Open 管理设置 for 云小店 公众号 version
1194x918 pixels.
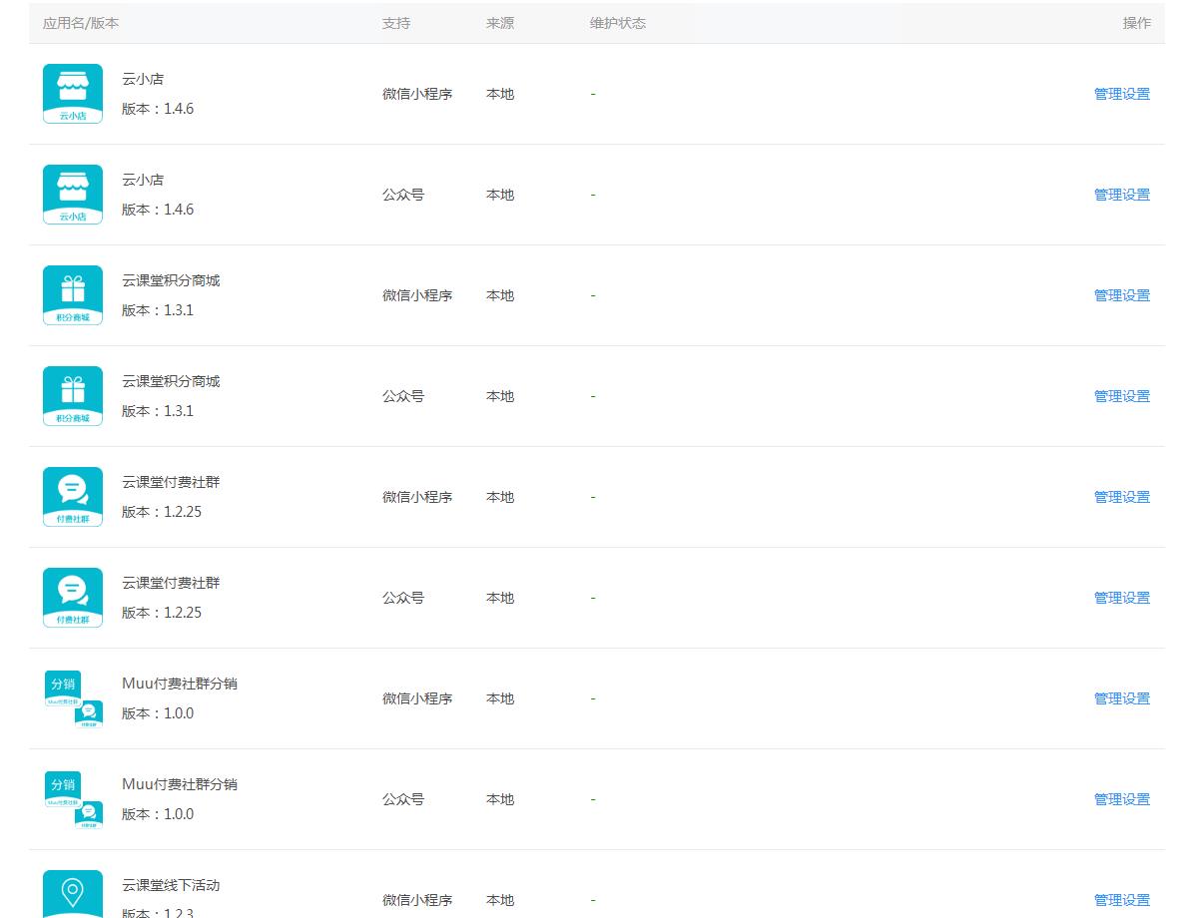click(x=1120, y=194)
